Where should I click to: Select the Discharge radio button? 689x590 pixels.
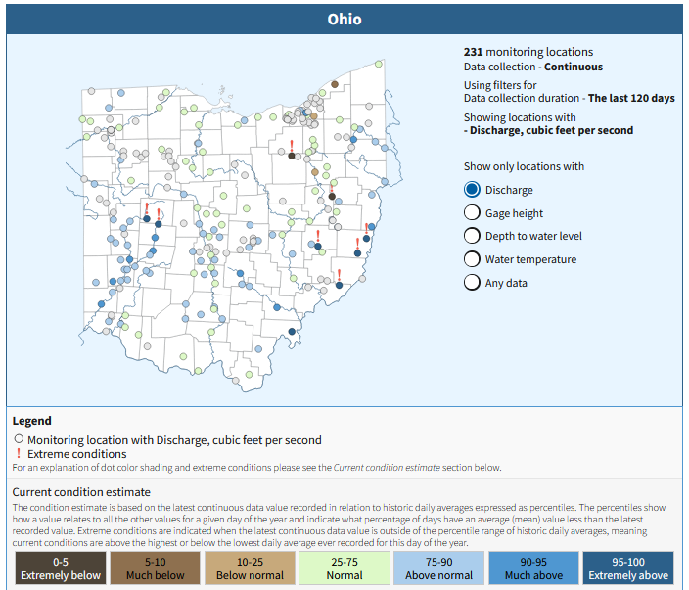(472, 190)
